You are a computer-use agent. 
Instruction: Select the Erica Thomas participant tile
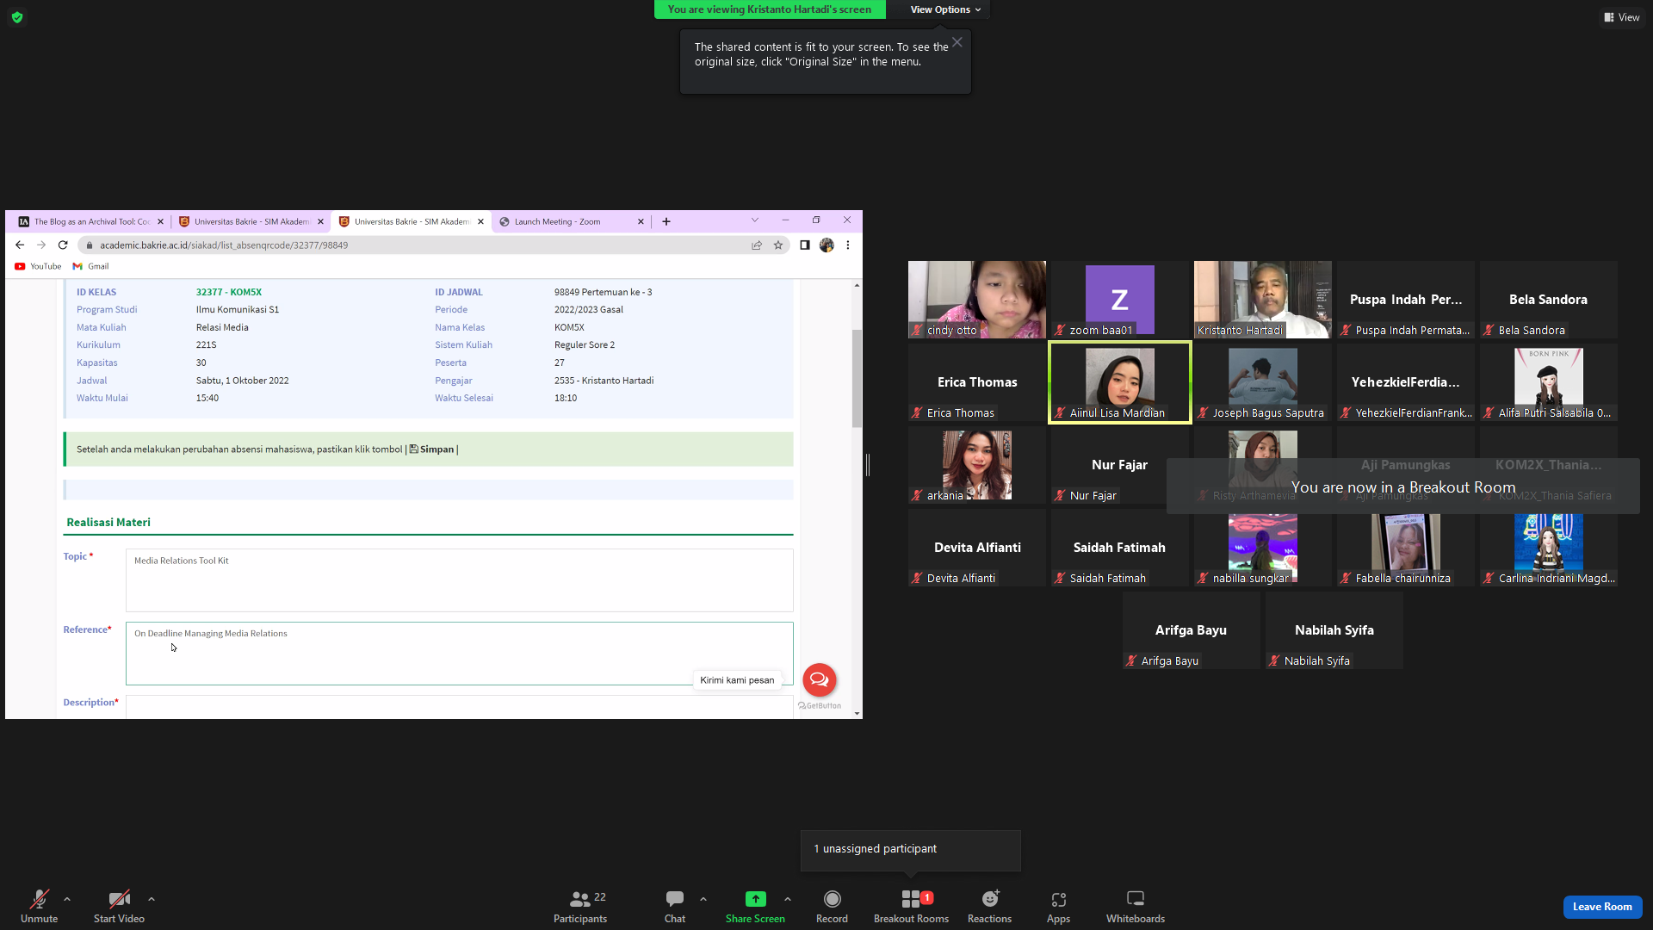point(977,382)
